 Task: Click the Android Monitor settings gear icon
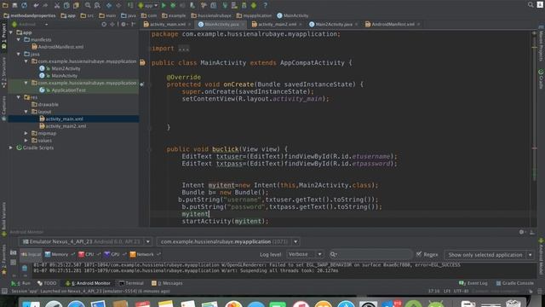click(x=521, y=232)
